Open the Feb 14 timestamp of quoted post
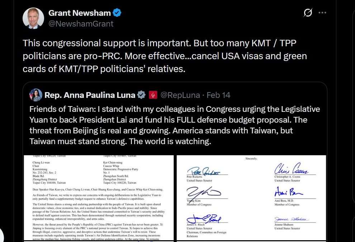The height and width of the screenshot is (242, 355). 218,95
